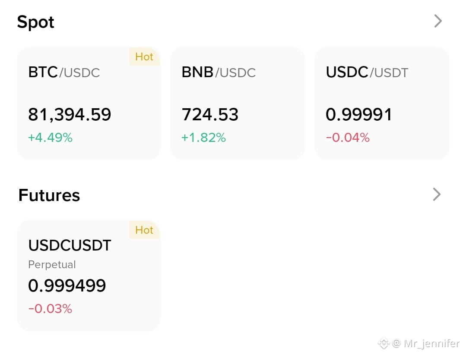463x354 pixels.
Task: Click the Binance logo watermark icon
Action: click(x=384, y=343)
